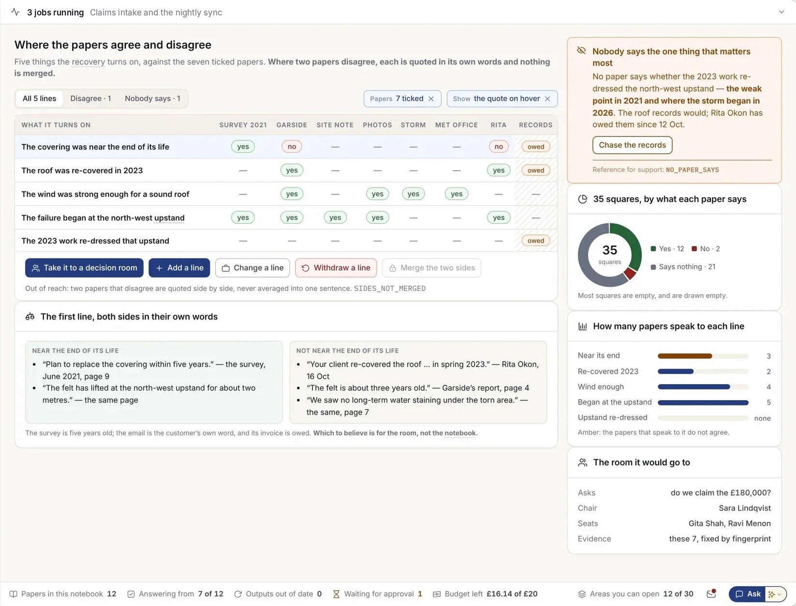Image resolution: width=796 pixels, height=606 pixels.
Task: Select the Nobody says · 1 tab
Action: (x=152, y=99)
